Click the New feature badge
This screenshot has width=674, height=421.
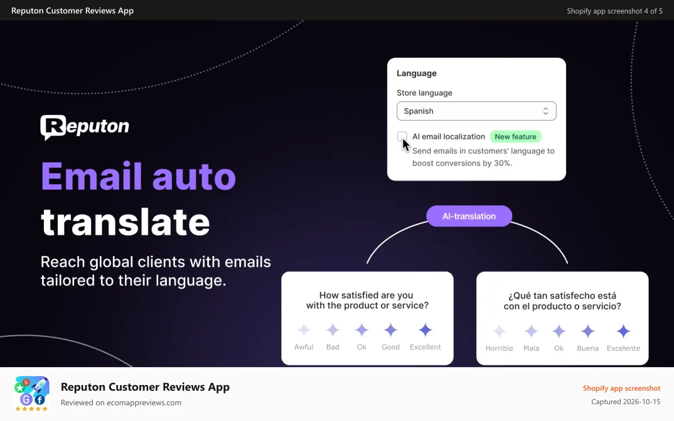point(516,136)
